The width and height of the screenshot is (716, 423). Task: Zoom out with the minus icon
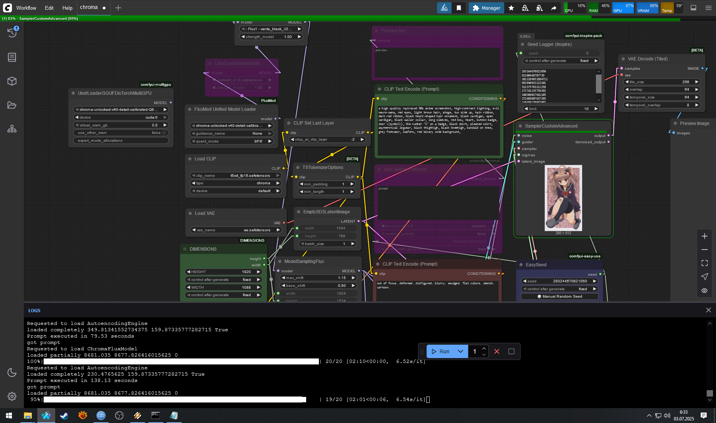[x=704, y=250]
